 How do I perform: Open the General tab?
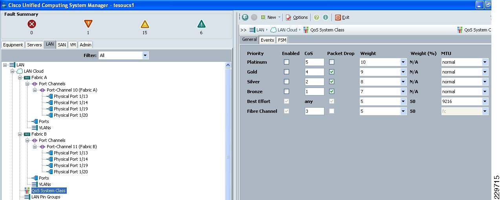(x=249, y=40)
